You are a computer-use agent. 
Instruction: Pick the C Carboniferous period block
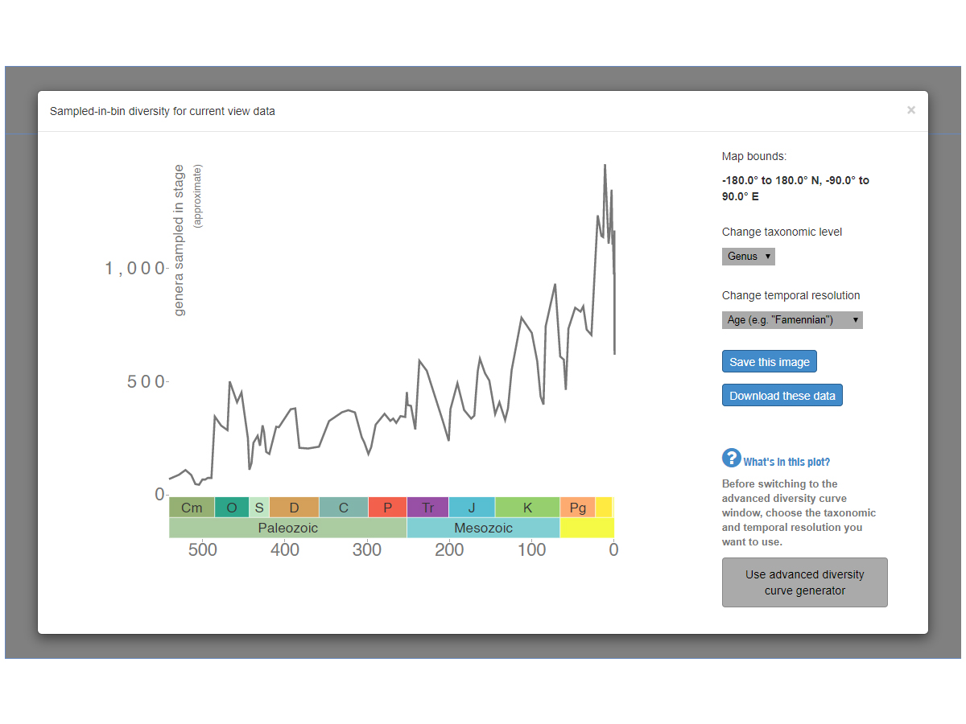[x=344, y=508]
